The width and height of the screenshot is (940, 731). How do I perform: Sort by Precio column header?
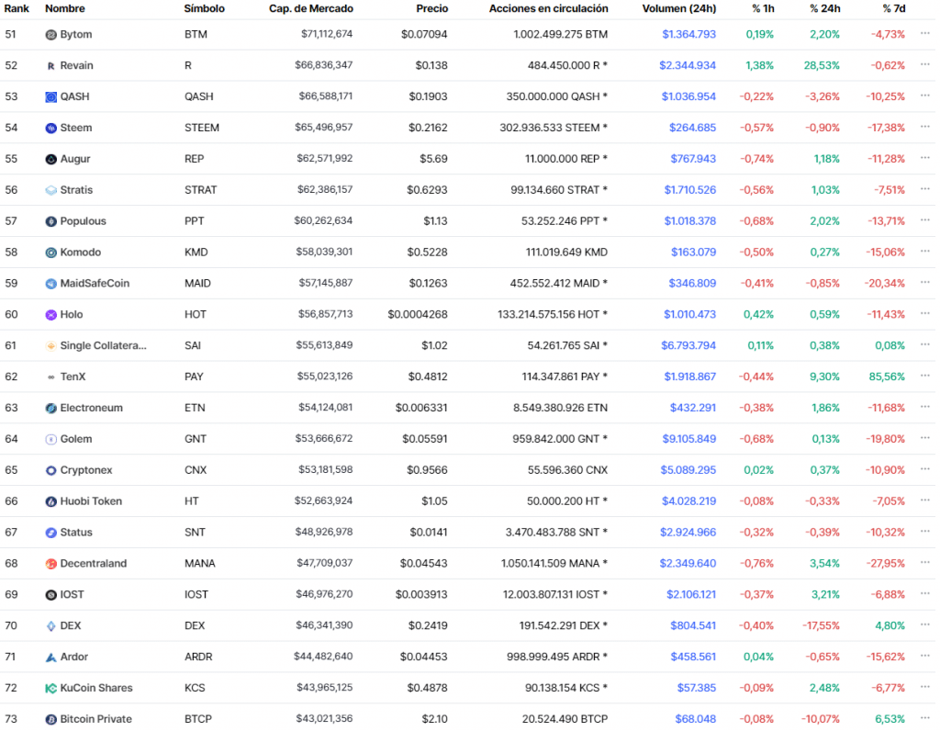432,8
